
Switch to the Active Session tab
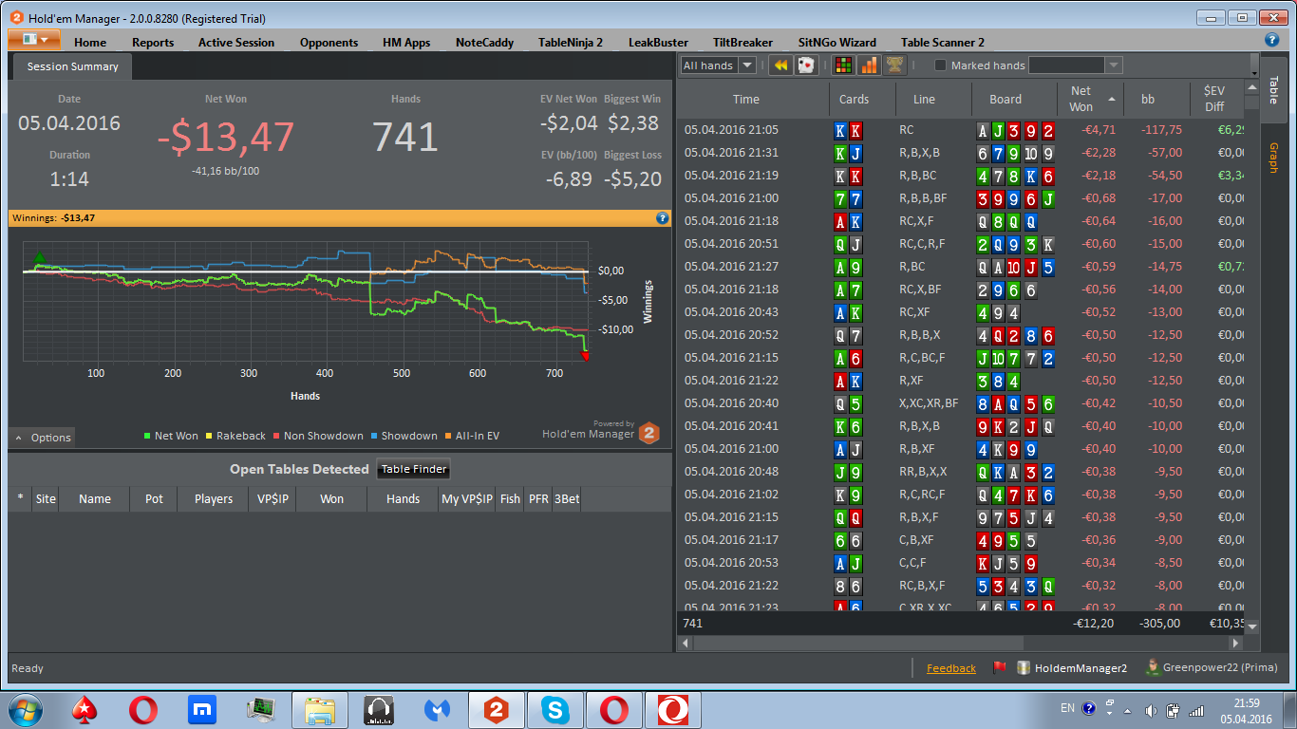point(236,42)
